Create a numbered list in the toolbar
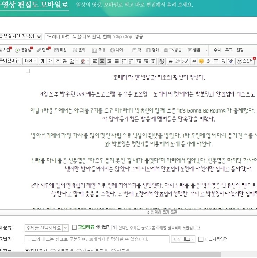The image size is (257, 258). (x=124, y=61)
